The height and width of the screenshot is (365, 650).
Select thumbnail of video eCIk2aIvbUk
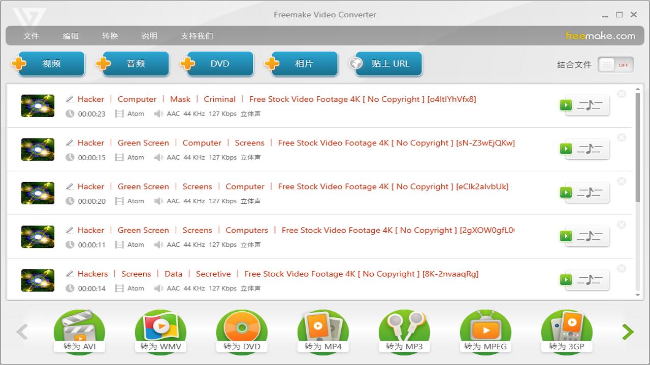[x=38, y=193]
